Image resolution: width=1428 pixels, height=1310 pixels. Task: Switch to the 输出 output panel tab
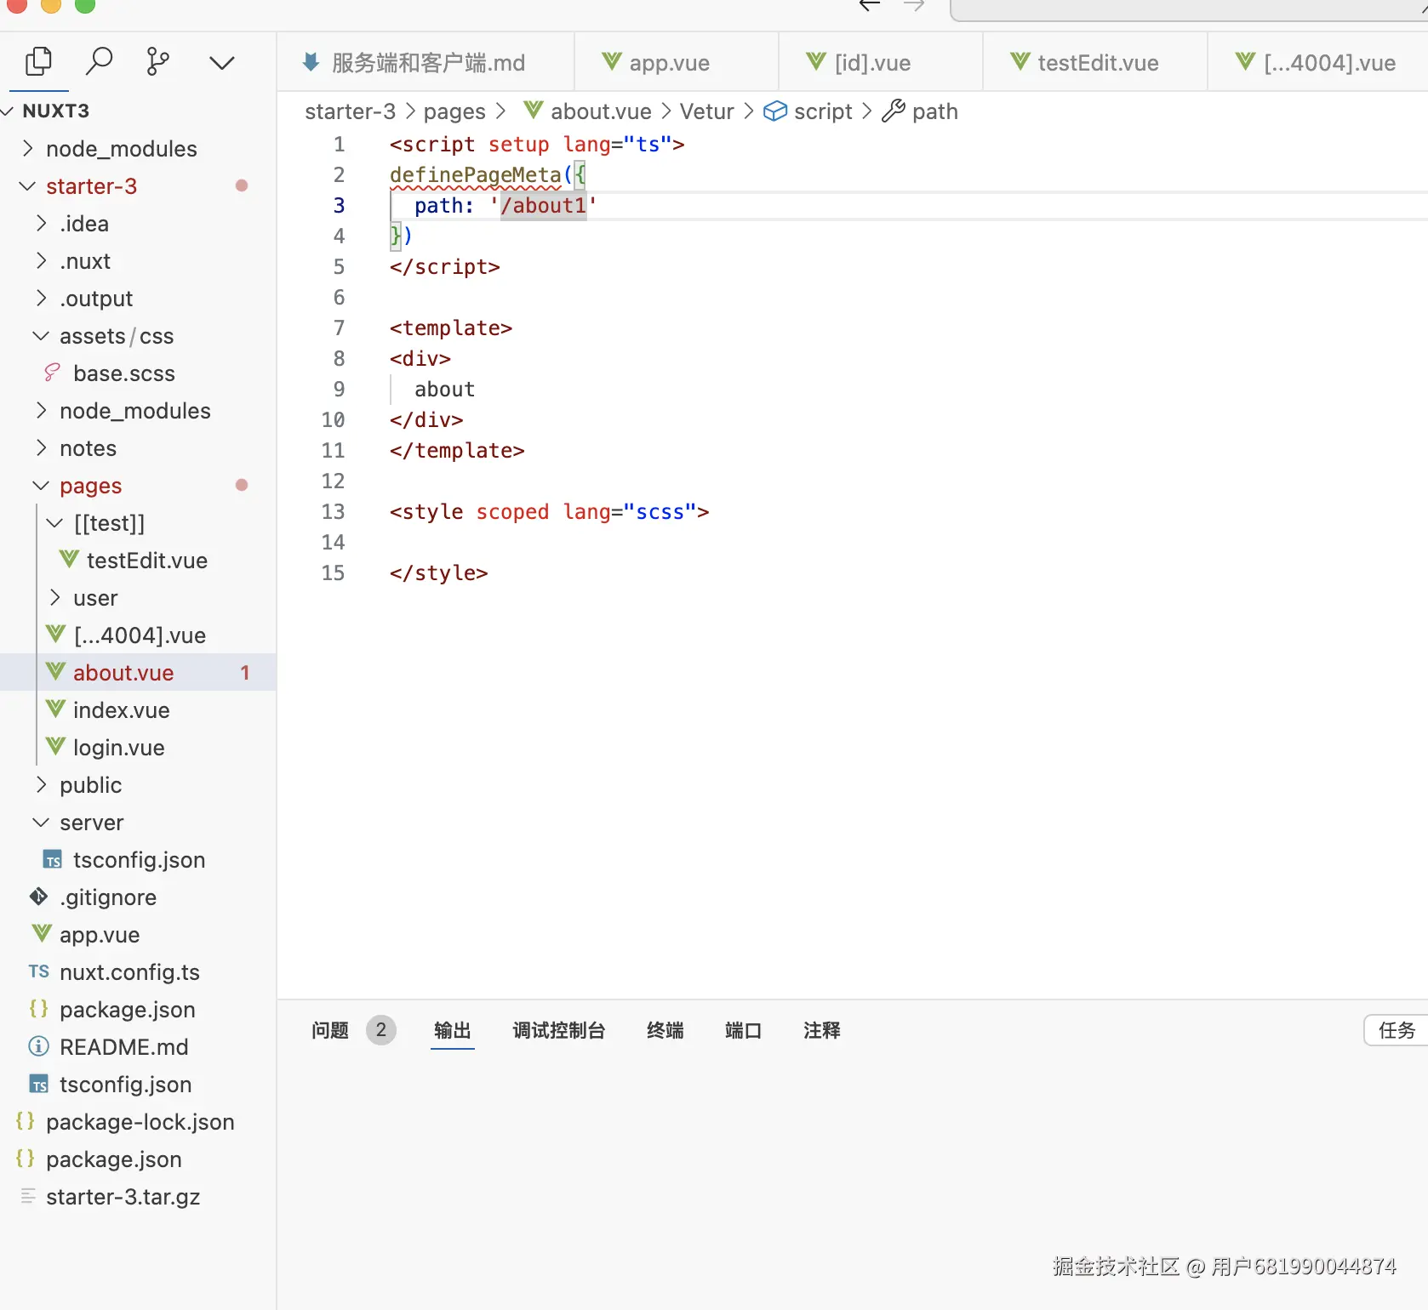coord(453,1030)
